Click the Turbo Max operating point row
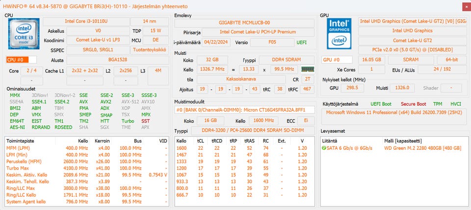471x210 pixels. point(87,168)
